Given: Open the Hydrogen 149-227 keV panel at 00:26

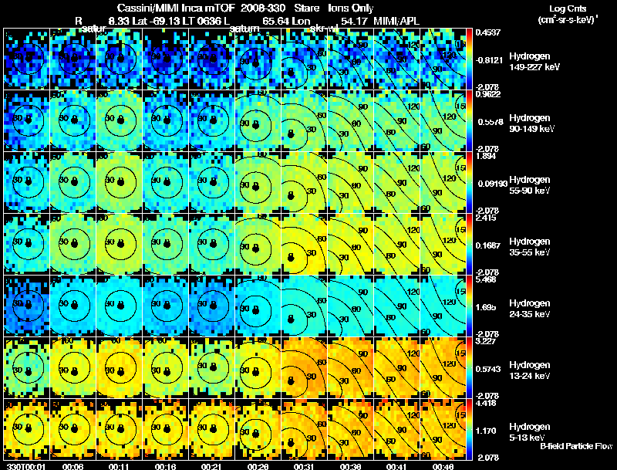Looking at the screenshot, I should point(258,59).
